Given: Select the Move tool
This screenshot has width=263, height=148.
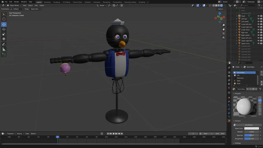Looking at the screenshot, I should 4,24.
